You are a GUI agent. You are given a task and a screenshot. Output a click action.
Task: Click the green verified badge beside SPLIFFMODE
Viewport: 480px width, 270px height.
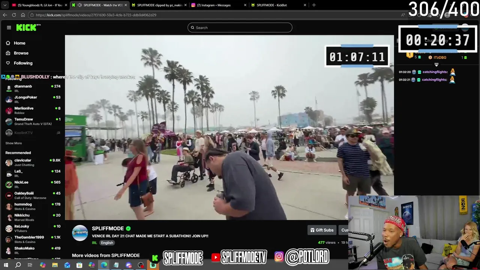click(128, 228)
